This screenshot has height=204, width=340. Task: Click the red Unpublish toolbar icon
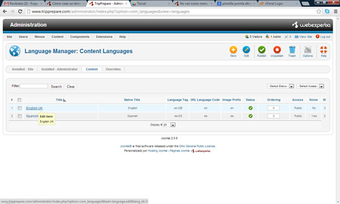coord(277,50)
